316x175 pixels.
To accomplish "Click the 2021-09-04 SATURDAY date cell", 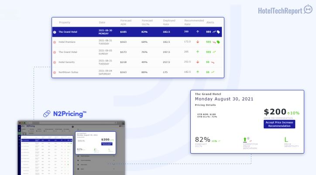I will [x=105, y=72].
